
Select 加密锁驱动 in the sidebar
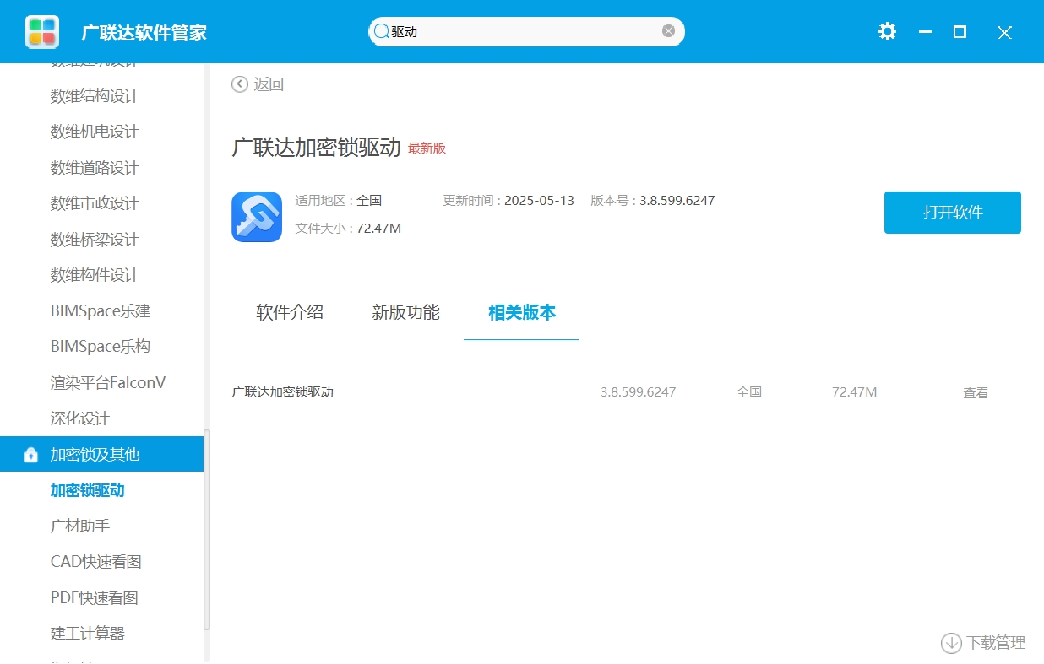pos(88,490)
